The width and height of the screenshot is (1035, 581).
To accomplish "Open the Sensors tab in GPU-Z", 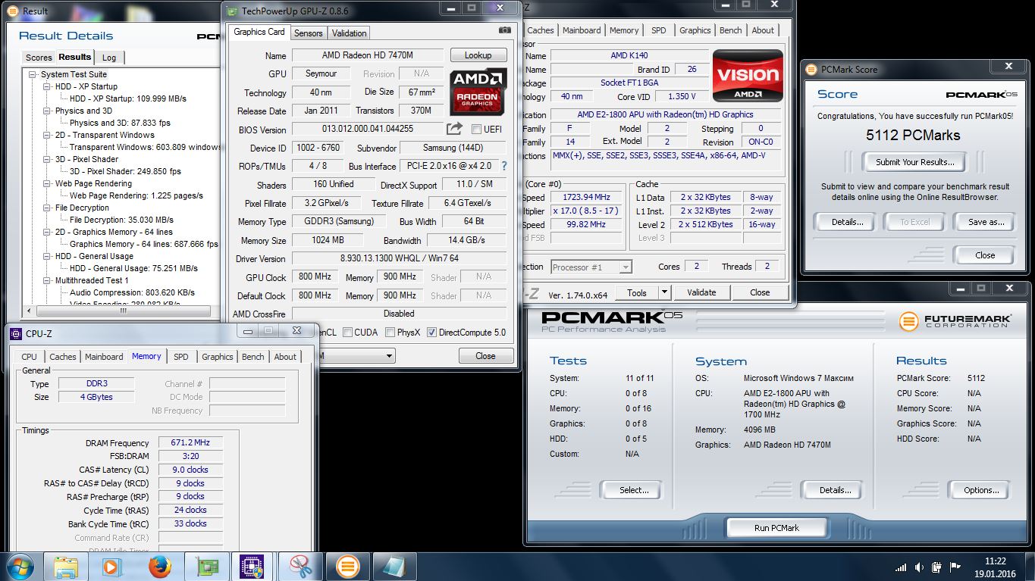I will [308, 33].
